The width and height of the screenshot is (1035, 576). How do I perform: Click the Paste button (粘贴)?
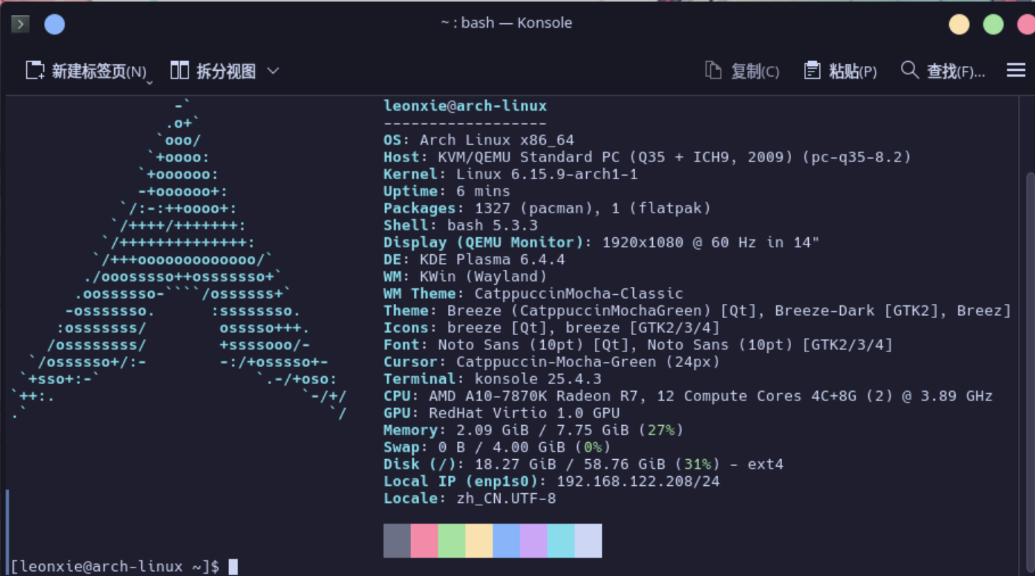point(841,71)
